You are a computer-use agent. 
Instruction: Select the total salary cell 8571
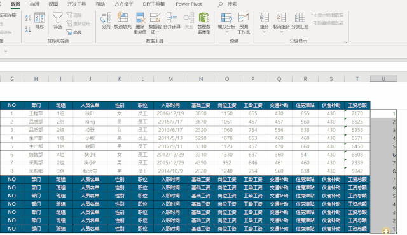click(357, 138)
